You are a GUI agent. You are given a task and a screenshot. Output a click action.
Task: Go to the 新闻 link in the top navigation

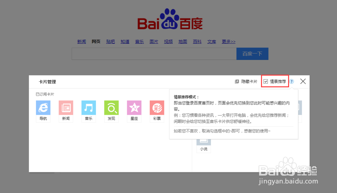(x=82, y=41)
